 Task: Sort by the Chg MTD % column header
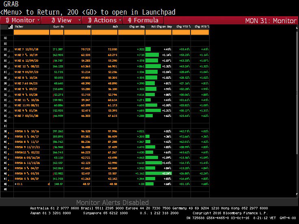[x=202, y=27]
